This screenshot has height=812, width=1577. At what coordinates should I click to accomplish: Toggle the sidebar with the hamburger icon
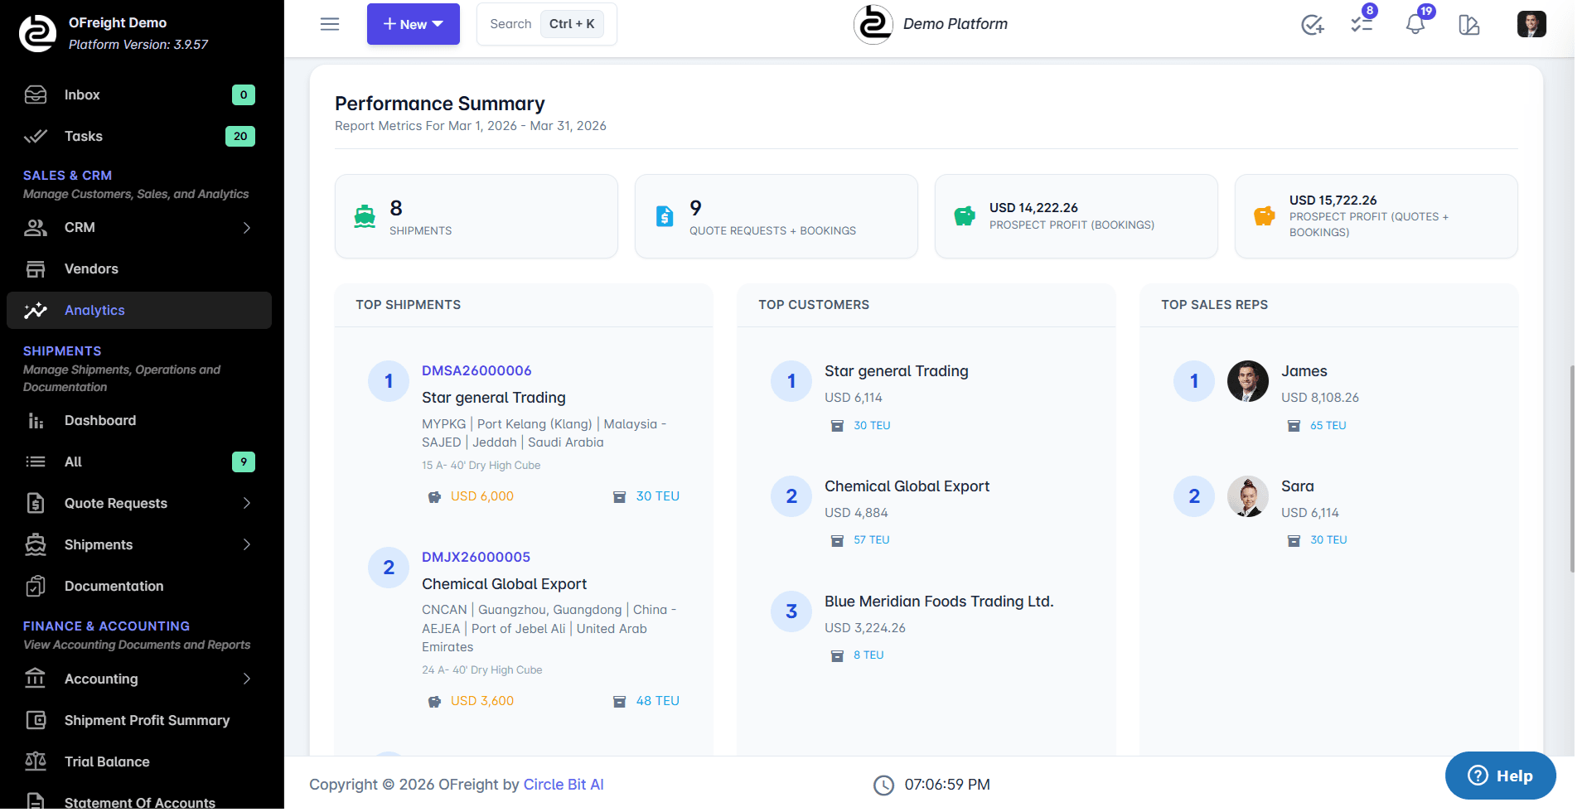[329, 24]
